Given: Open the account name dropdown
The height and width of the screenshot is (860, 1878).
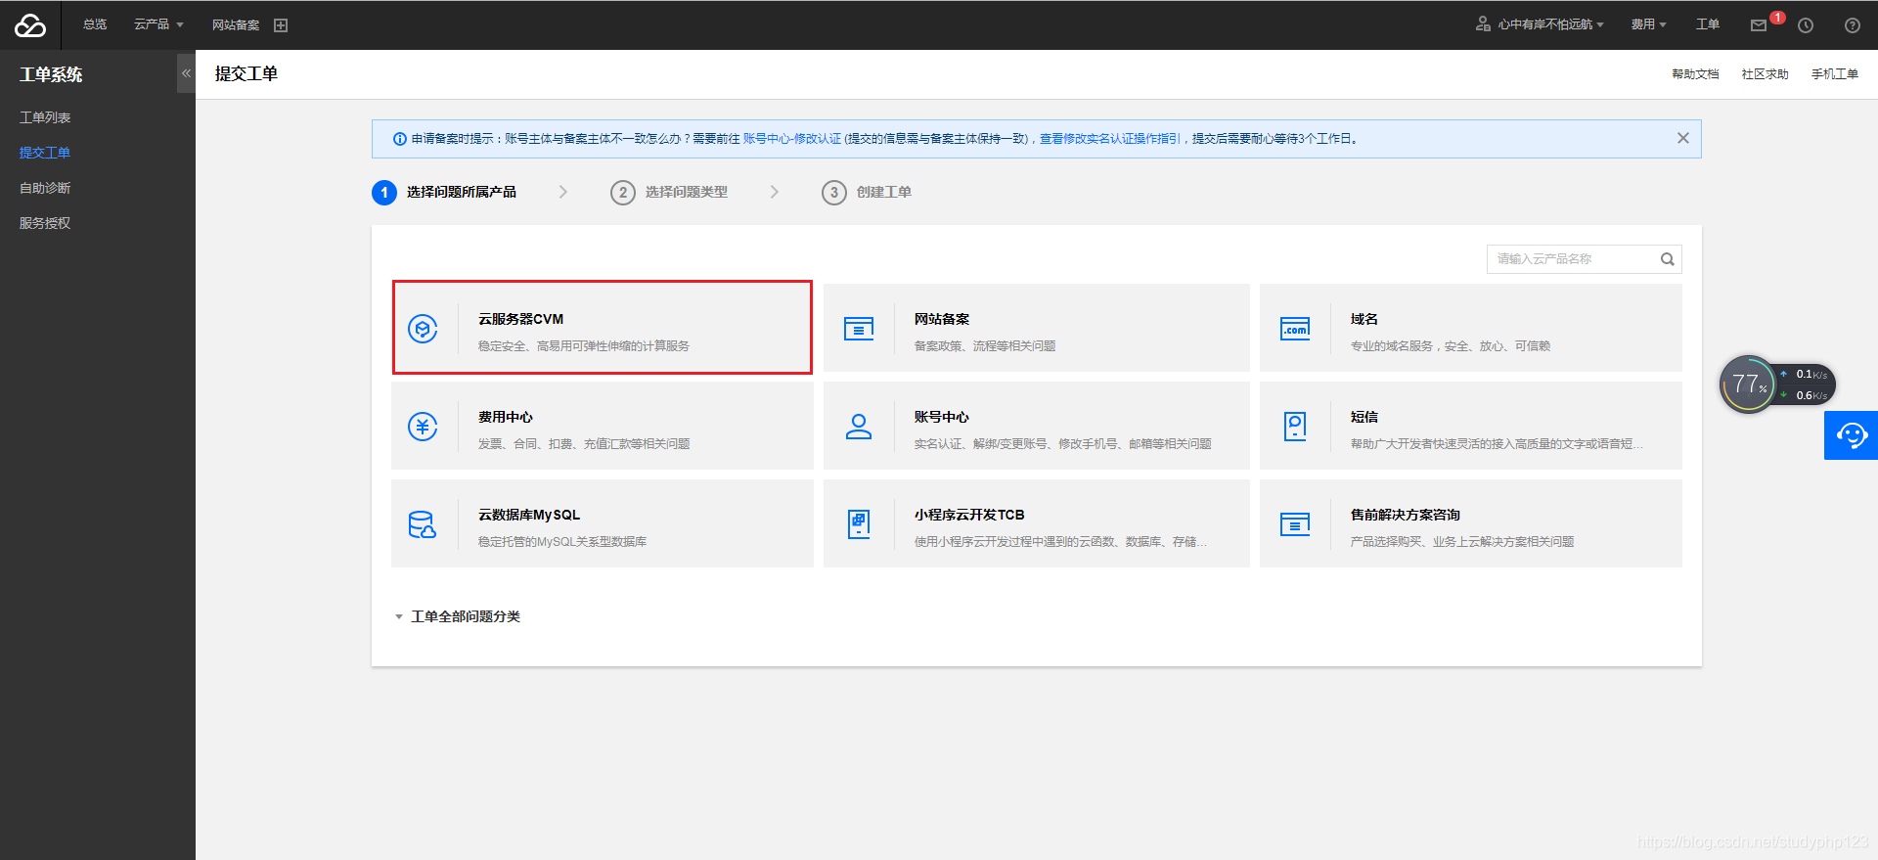Looking at the screenshot, I should click(x=1550, y=24).
